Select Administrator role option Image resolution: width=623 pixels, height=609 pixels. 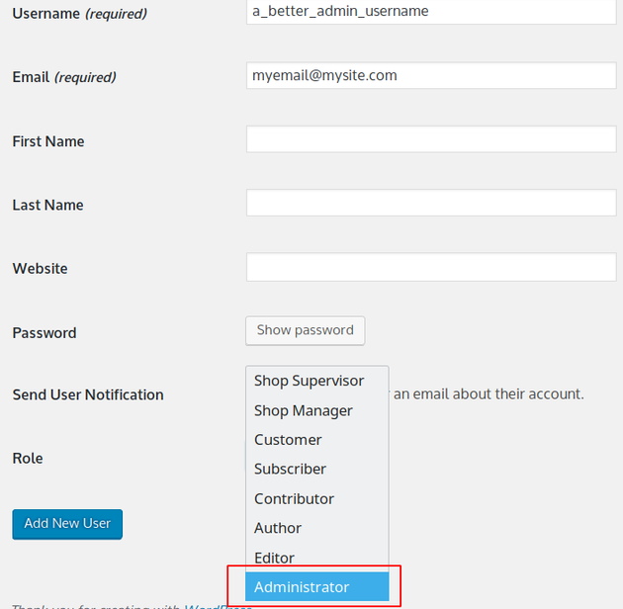coord(317,586)
